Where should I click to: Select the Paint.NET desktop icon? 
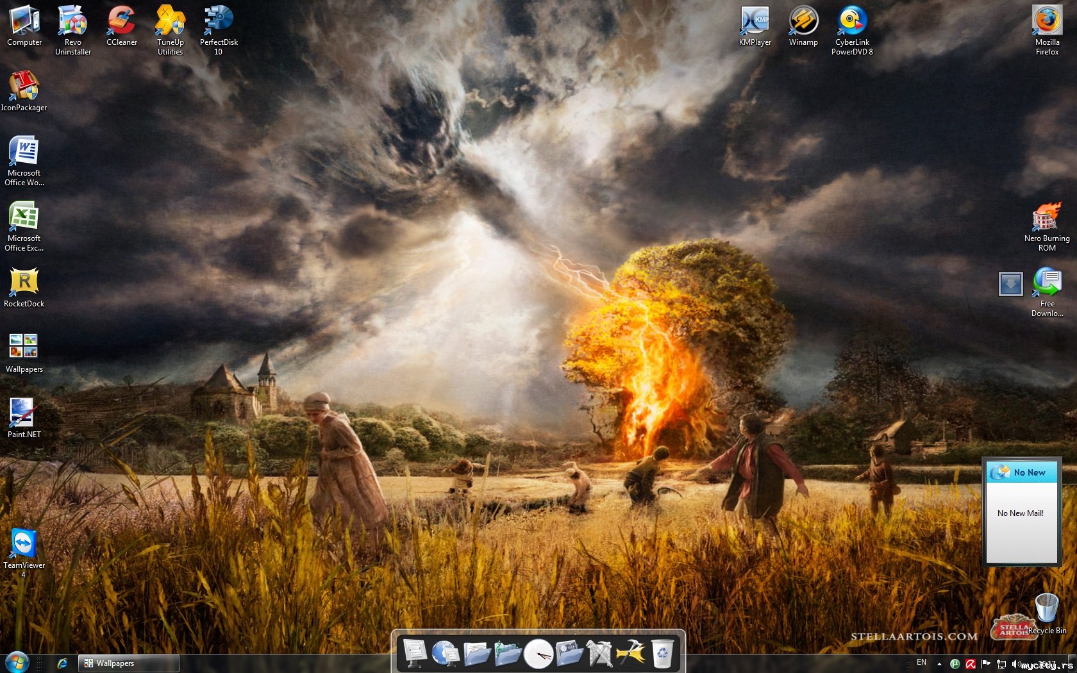click(24, 418)
